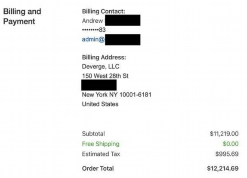
Task: Click the Estimated Tax label
Action: pos(101,154)
